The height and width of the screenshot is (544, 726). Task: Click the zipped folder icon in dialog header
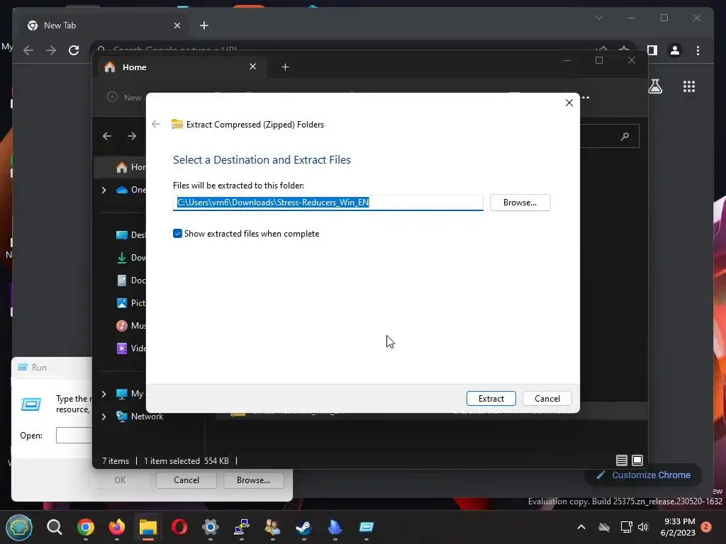(x=177, y=124)
